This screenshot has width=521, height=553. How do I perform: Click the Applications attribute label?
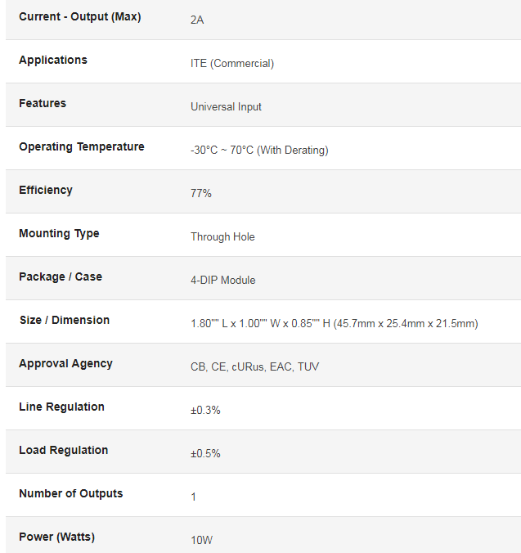click(x=53, y=60)
